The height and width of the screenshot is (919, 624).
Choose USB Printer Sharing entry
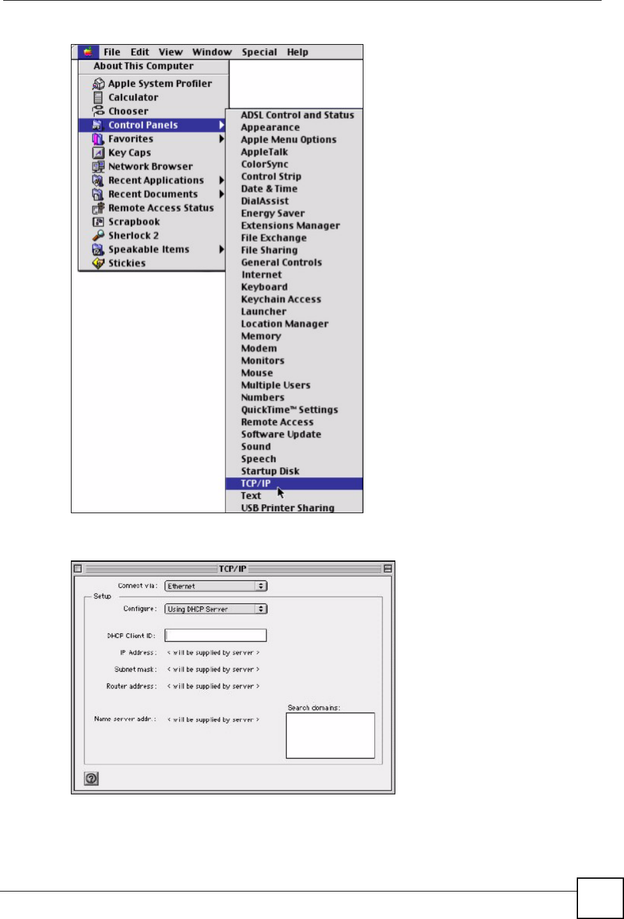287,508
